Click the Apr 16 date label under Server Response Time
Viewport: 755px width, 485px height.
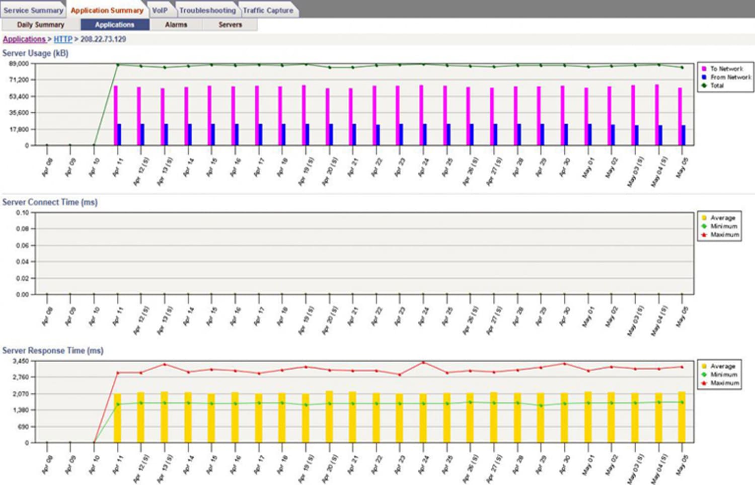point(235,465)
